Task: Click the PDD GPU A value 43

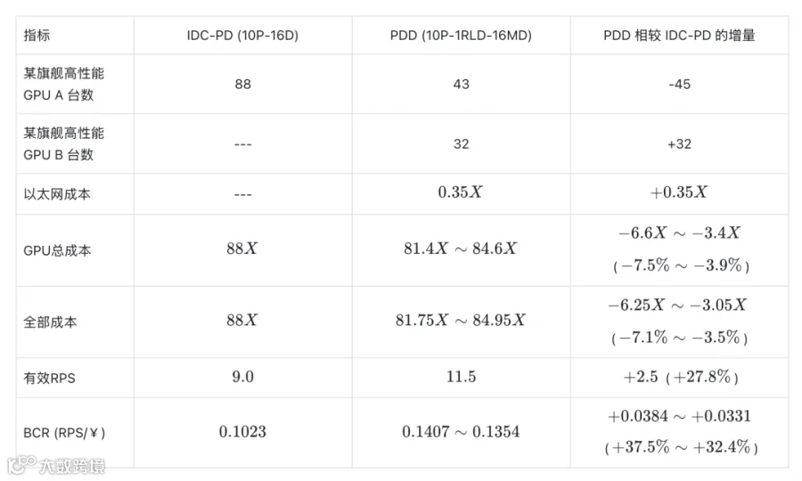Action: (x=462, y=84)
